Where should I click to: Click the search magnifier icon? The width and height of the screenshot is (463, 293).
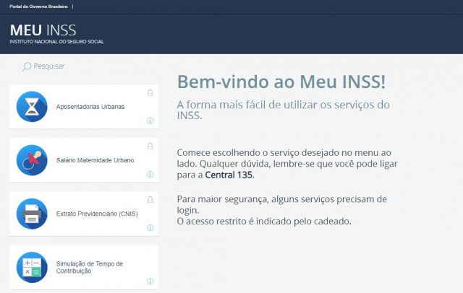click(27, 66)
